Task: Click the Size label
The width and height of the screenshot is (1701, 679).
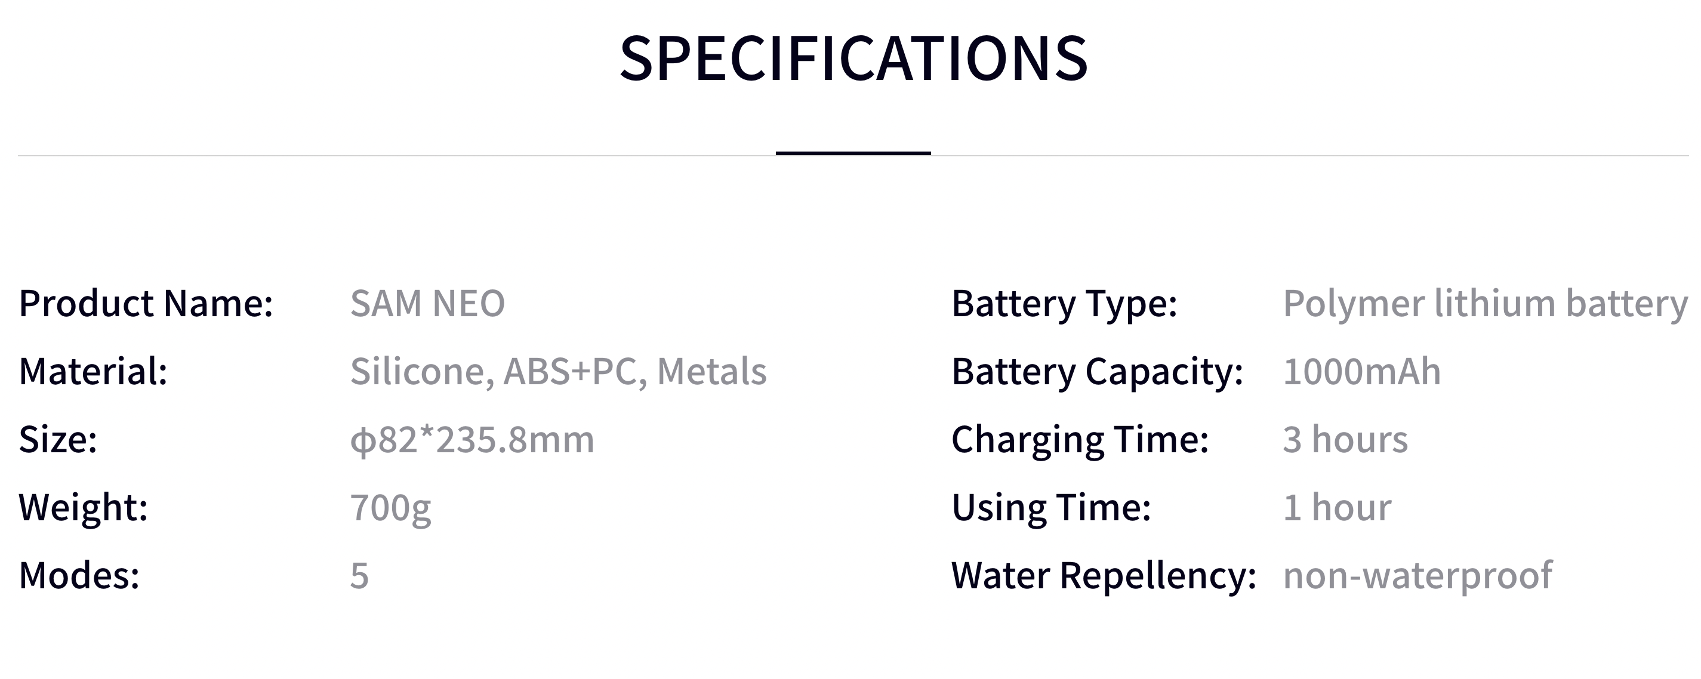Action: (x=58, y=440)
